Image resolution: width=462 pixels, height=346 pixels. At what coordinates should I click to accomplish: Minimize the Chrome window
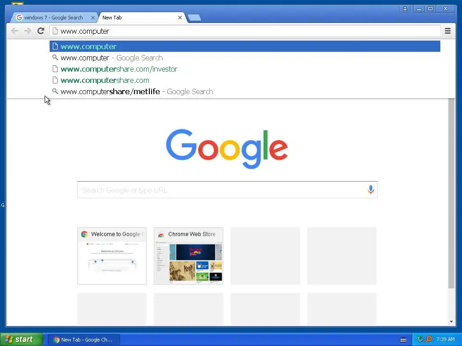click(x=419, y=9)
